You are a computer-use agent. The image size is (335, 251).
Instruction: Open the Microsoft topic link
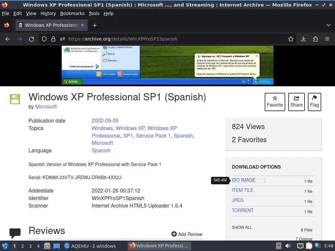click(x=102, y=143)
